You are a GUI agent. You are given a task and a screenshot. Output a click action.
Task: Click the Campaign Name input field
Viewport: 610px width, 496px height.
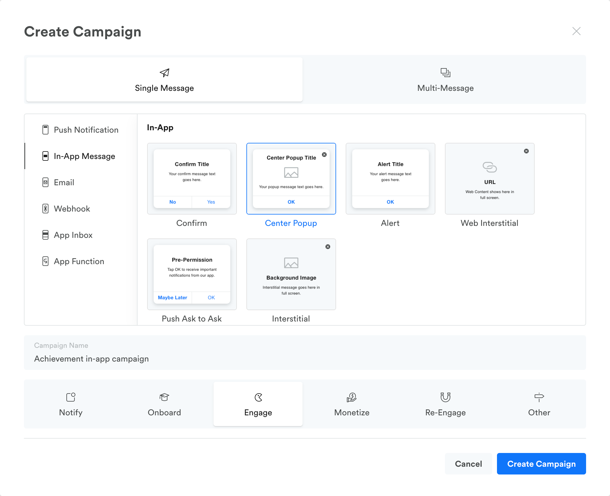(304, 359)
